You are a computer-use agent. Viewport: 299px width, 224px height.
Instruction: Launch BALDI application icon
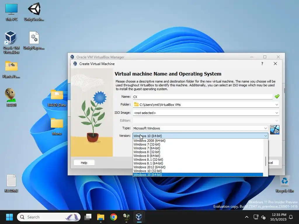click(x=11, y=97)
